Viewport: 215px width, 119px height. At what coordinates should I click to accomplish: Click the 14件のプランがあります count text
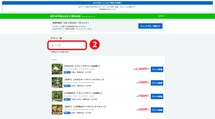60,52
